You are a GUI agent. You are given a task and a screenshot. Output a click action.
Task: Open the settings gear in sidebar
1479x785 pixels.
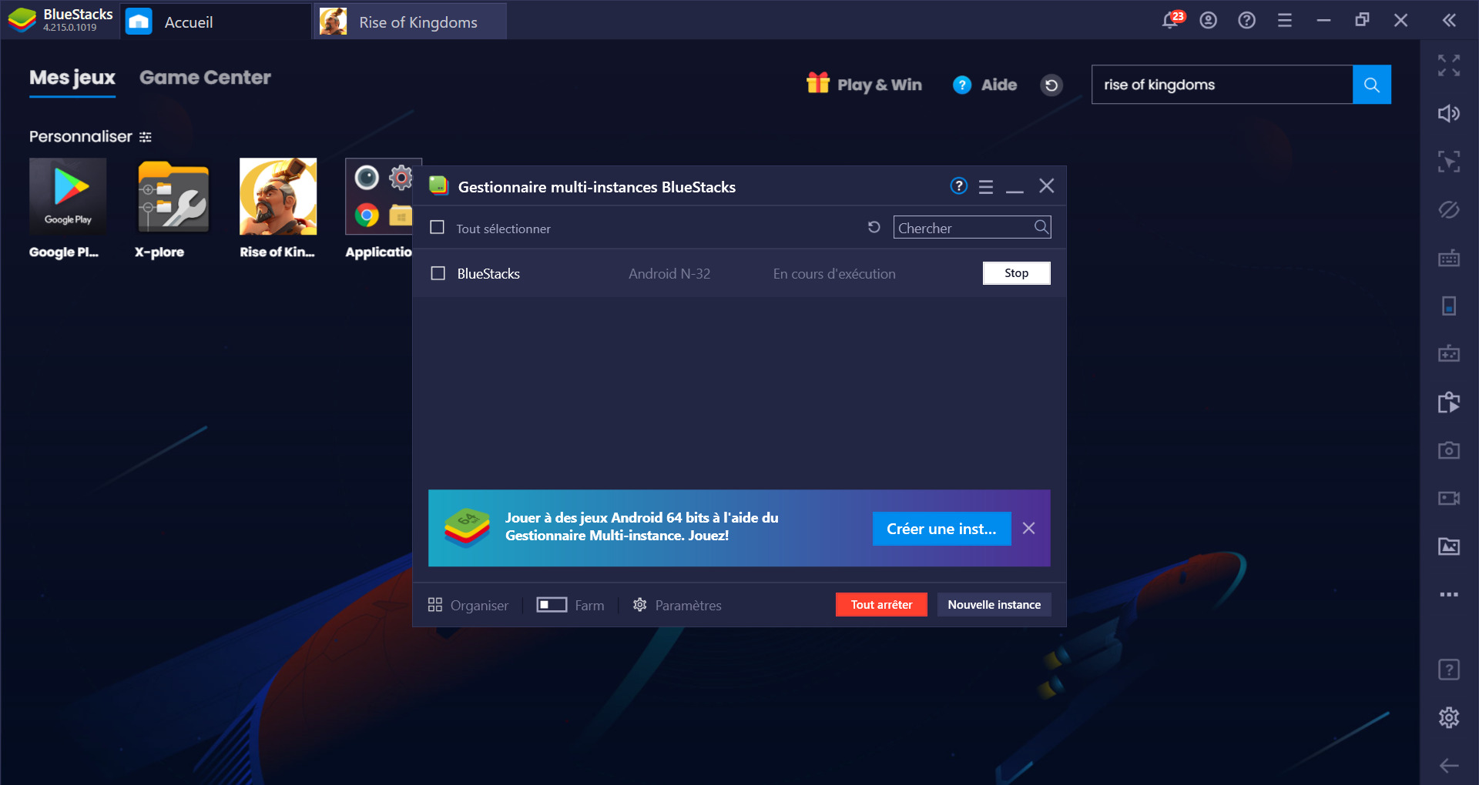click(x=1449, y=717)
